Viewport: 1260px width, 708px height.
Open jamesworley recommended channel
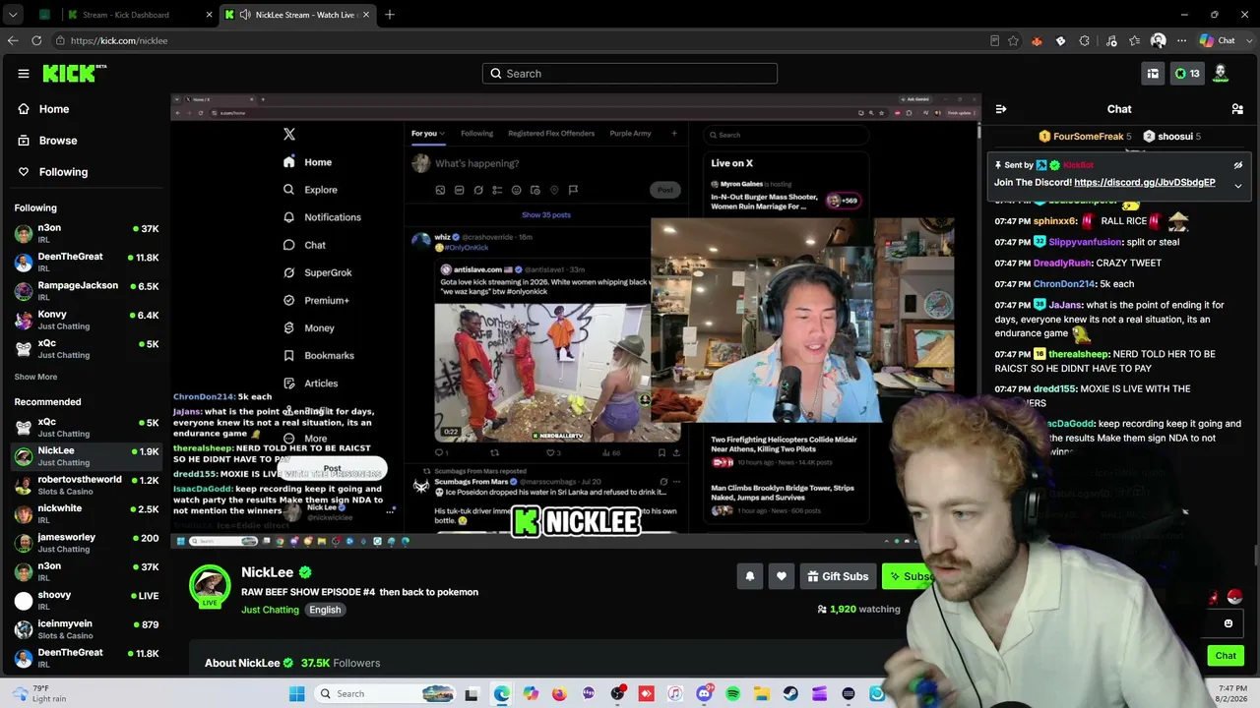pyautogui.click(x=87, y=543)
